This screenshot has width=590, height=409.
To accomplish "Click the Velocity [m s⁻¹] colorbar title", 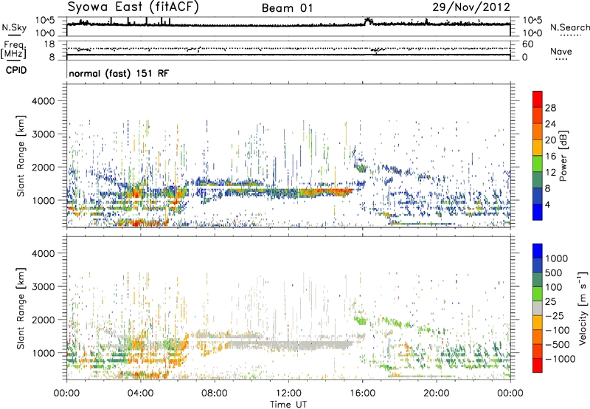I will pos(583,308).
